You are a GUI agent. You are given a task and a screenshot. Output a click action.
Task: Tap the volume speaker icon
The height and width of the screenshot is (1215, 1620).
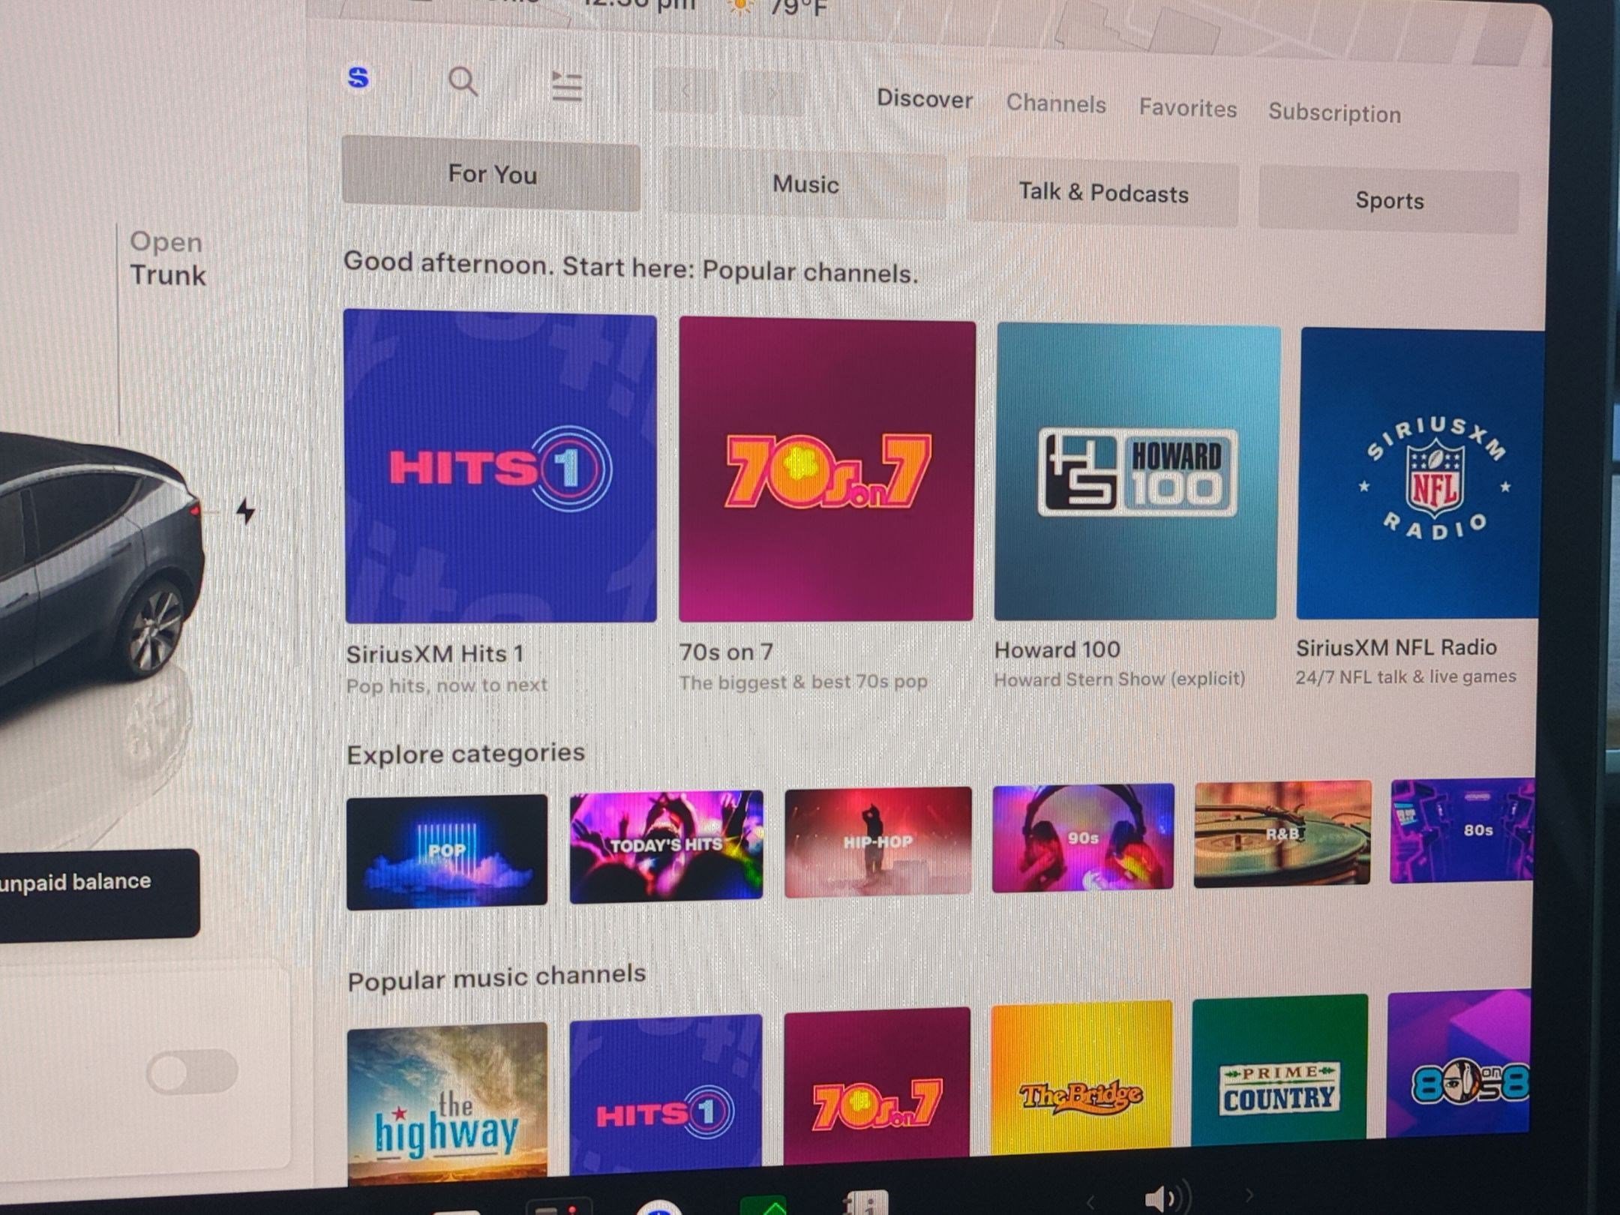click(x=1166, y=1198)
